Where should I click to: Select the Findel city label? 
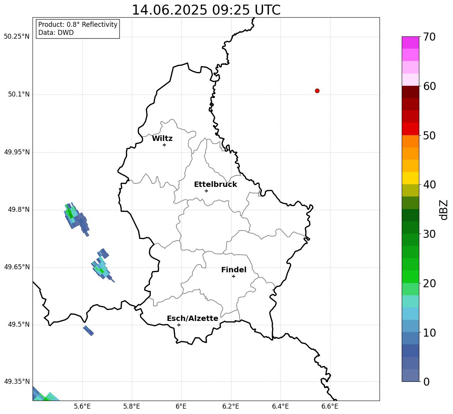pos(234,270)
